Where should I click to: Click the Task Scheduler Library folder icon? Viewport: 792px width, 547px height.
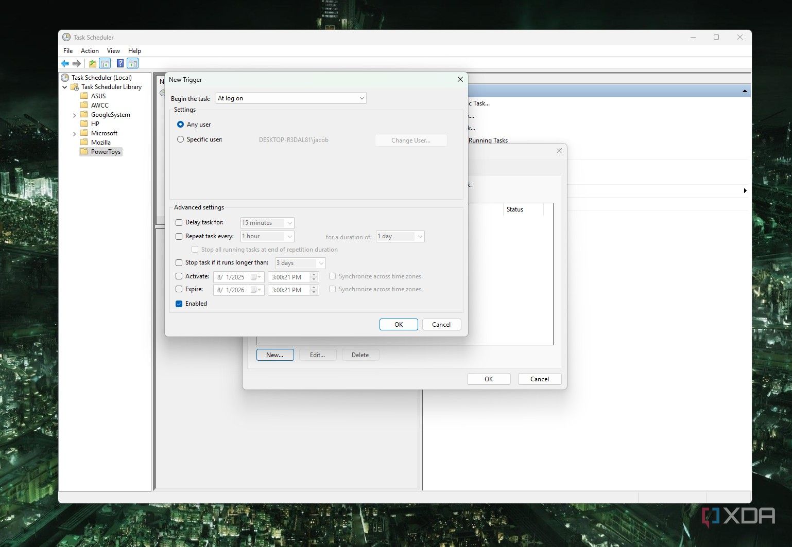pos(75,87)
